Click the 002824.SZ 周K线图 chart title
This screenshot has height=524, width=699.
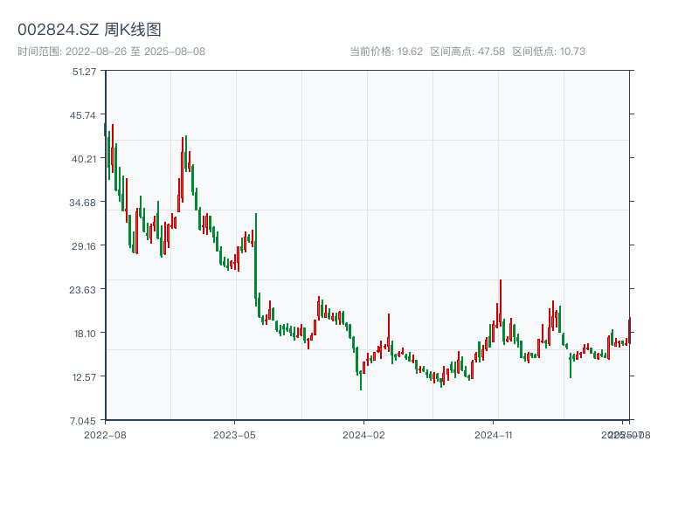(x=89, y=30)
